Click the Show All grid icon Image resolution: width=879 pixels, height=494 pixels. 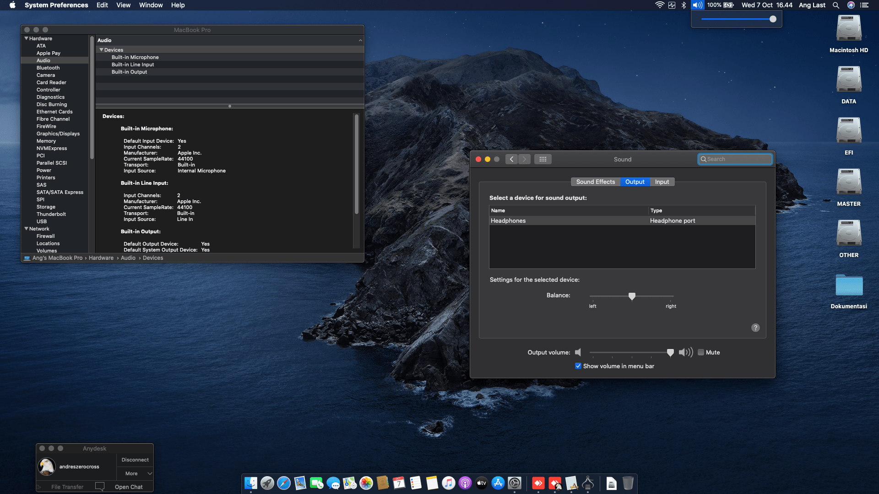543,159
